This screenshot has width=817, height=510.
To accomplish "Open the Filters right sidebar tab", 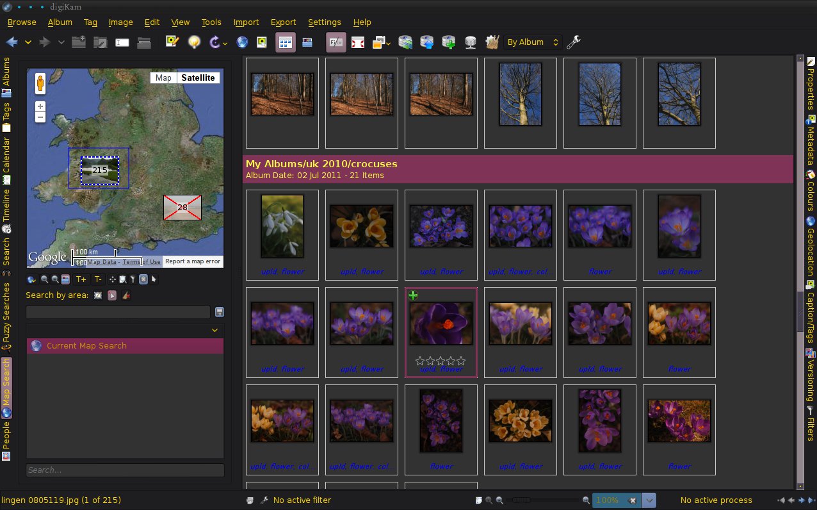I will (x=811, y=424).
